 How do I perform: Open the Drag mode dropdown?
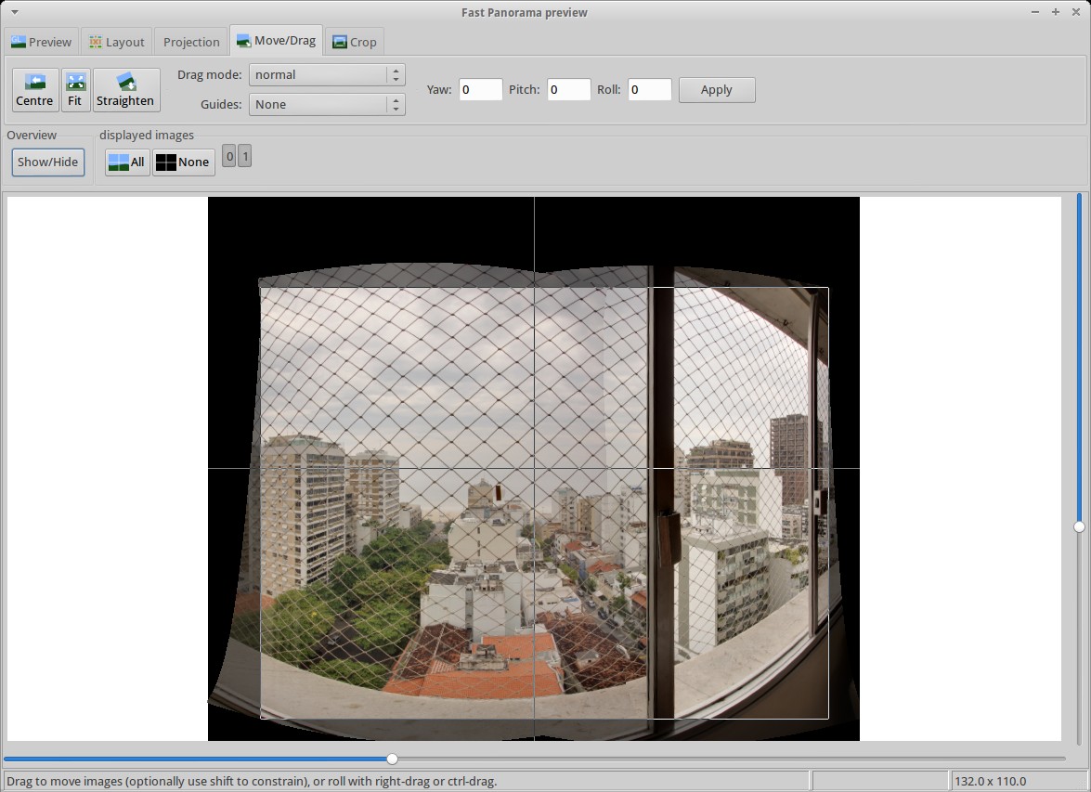(327, 75)
